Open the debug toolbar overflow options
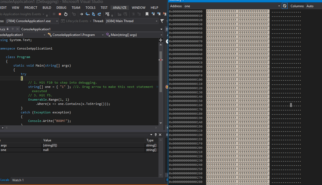The height and width of the screenshot is (185, 322). pos(112,15)
